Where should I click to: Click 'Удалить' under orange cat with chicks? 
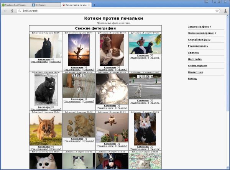(89, 141)
